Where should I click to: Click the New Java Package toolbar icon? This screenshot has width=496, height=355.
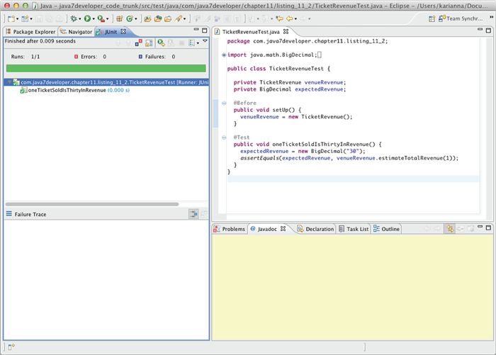tap(120, 18)
